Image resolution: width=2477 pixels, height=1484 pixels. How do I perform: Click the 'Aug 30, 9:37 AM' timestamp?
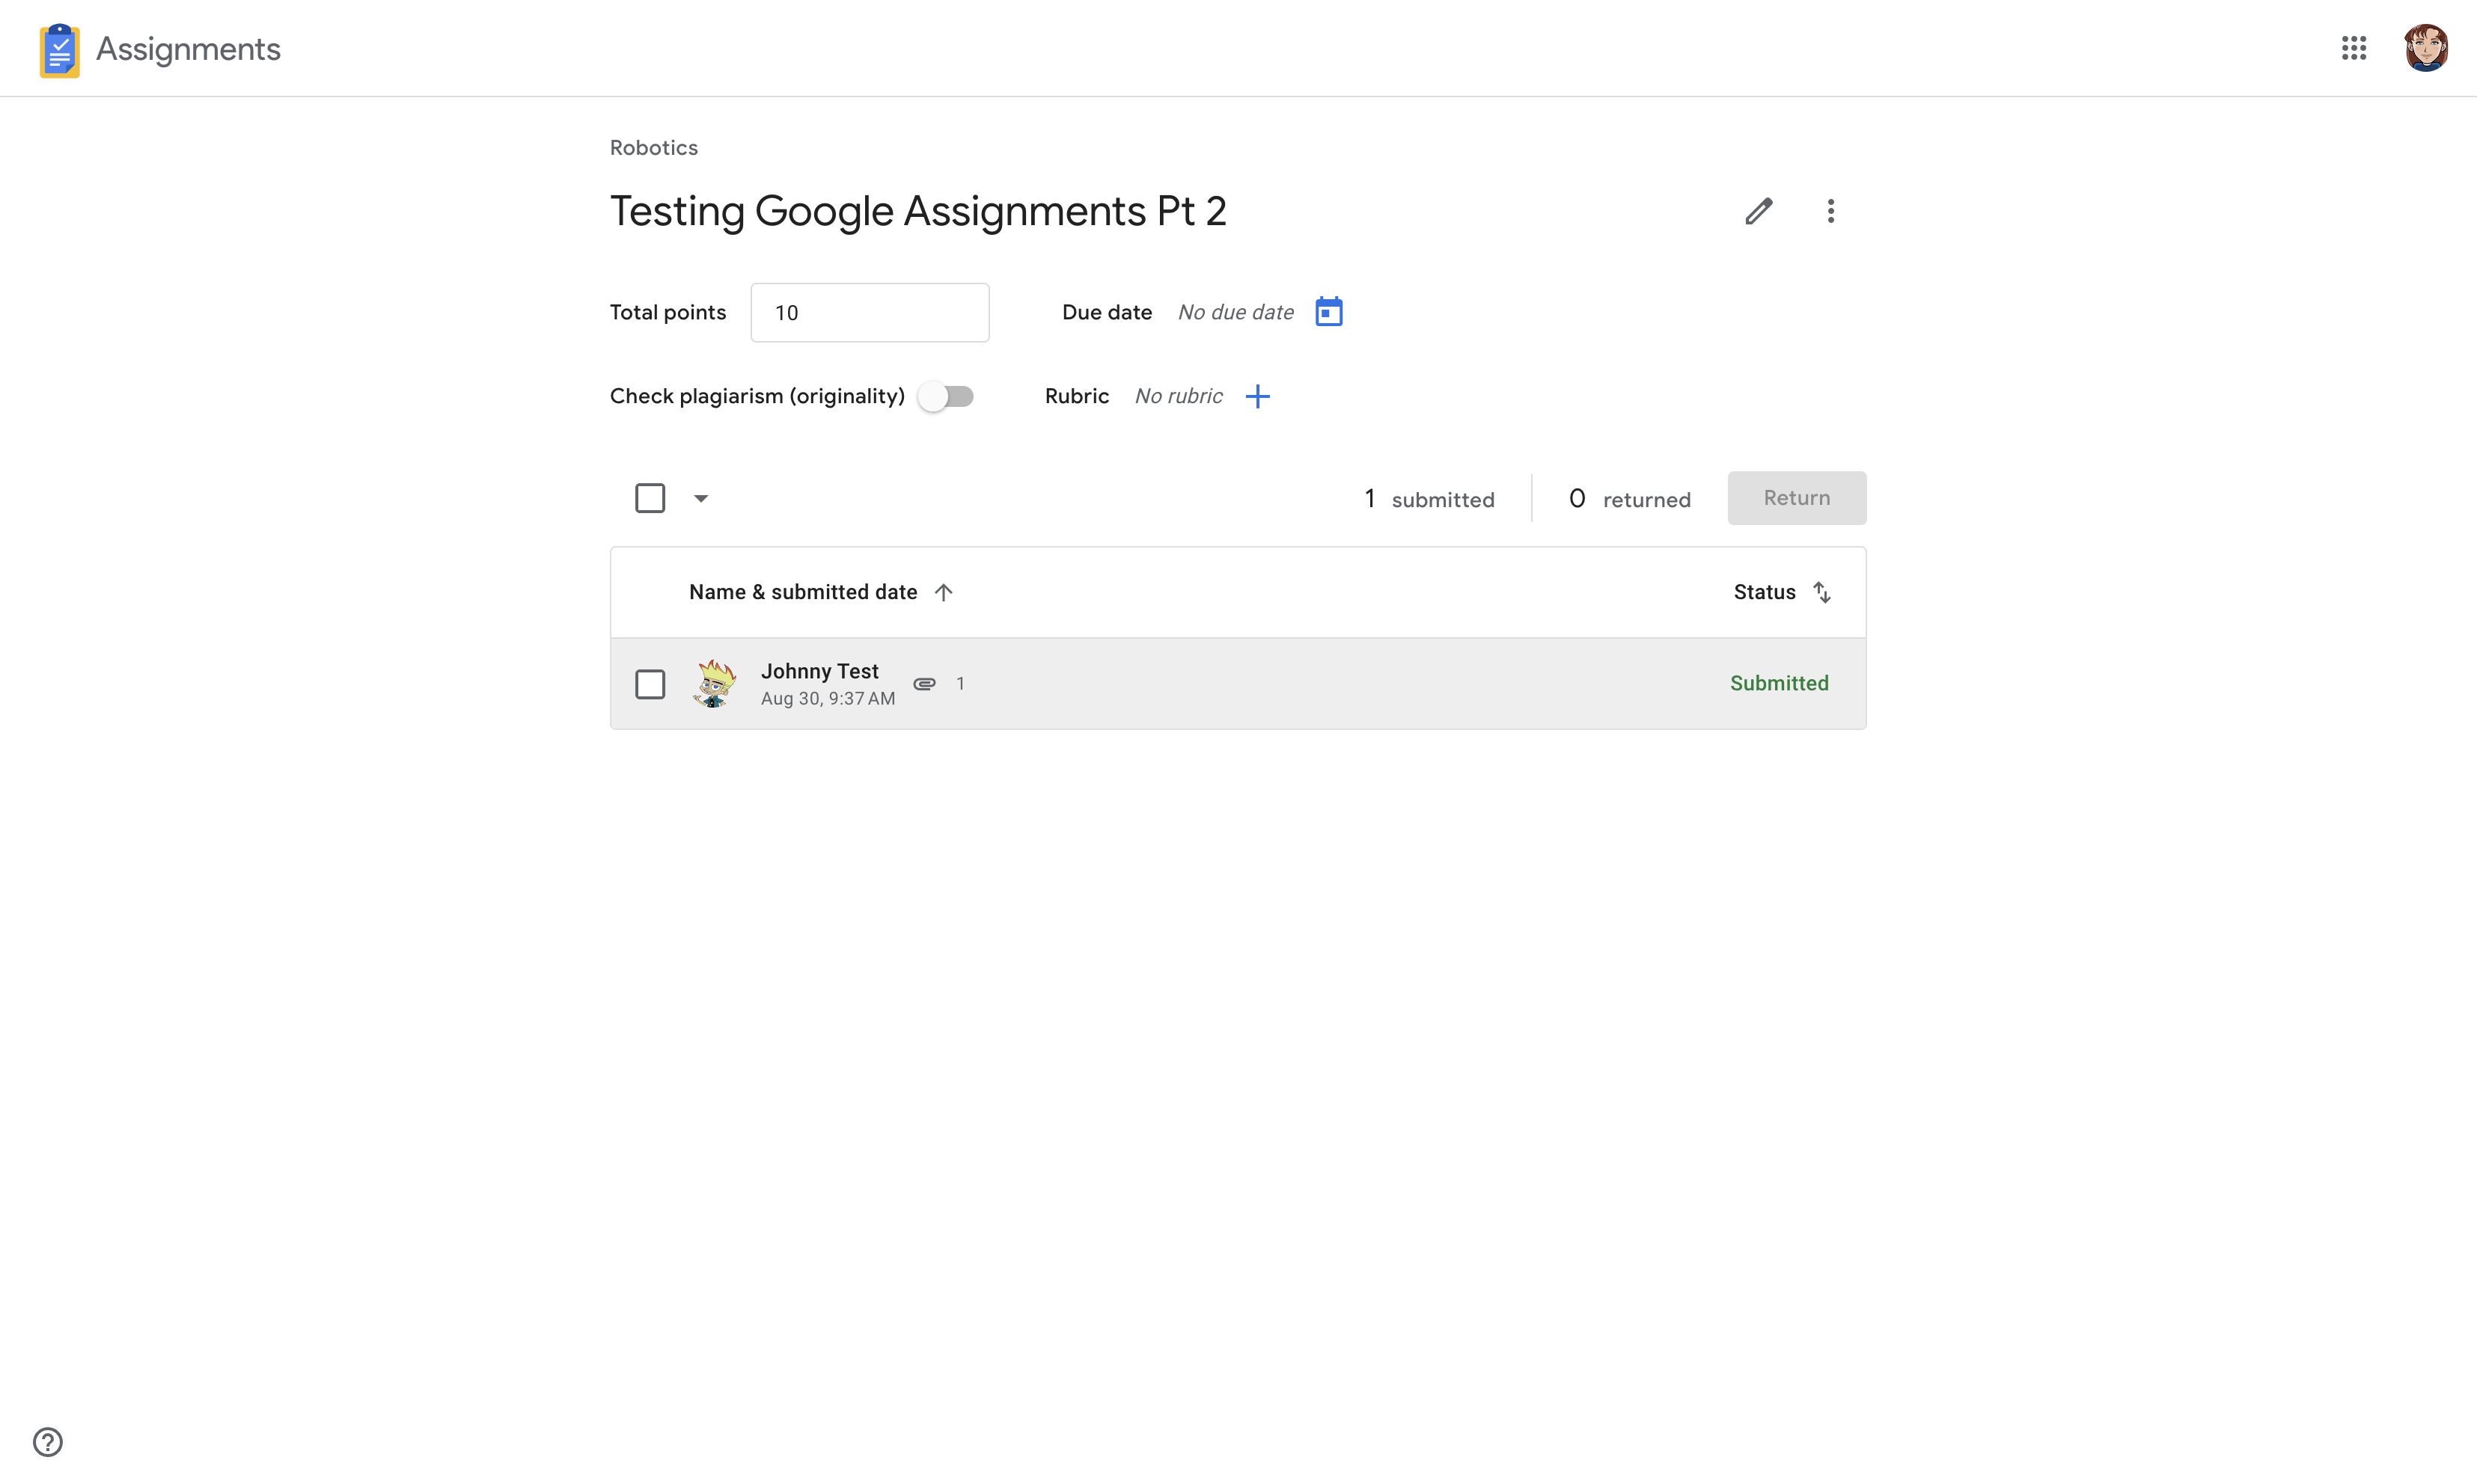click(x=828, y=699)
